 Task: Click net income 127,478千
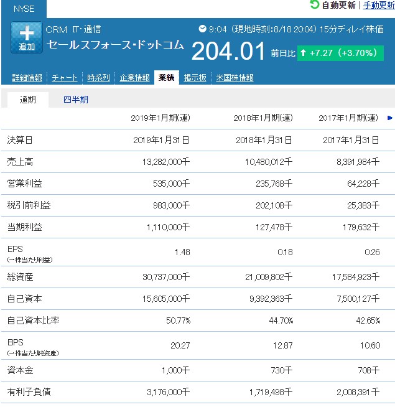pos(274,227)
